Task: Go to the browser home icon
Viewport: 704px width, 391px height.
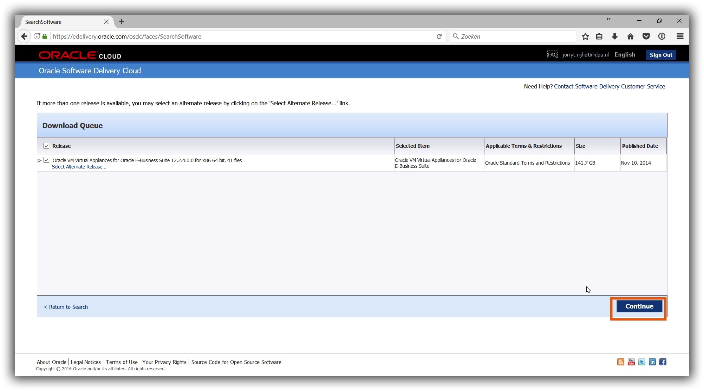Action: point(630,37)
